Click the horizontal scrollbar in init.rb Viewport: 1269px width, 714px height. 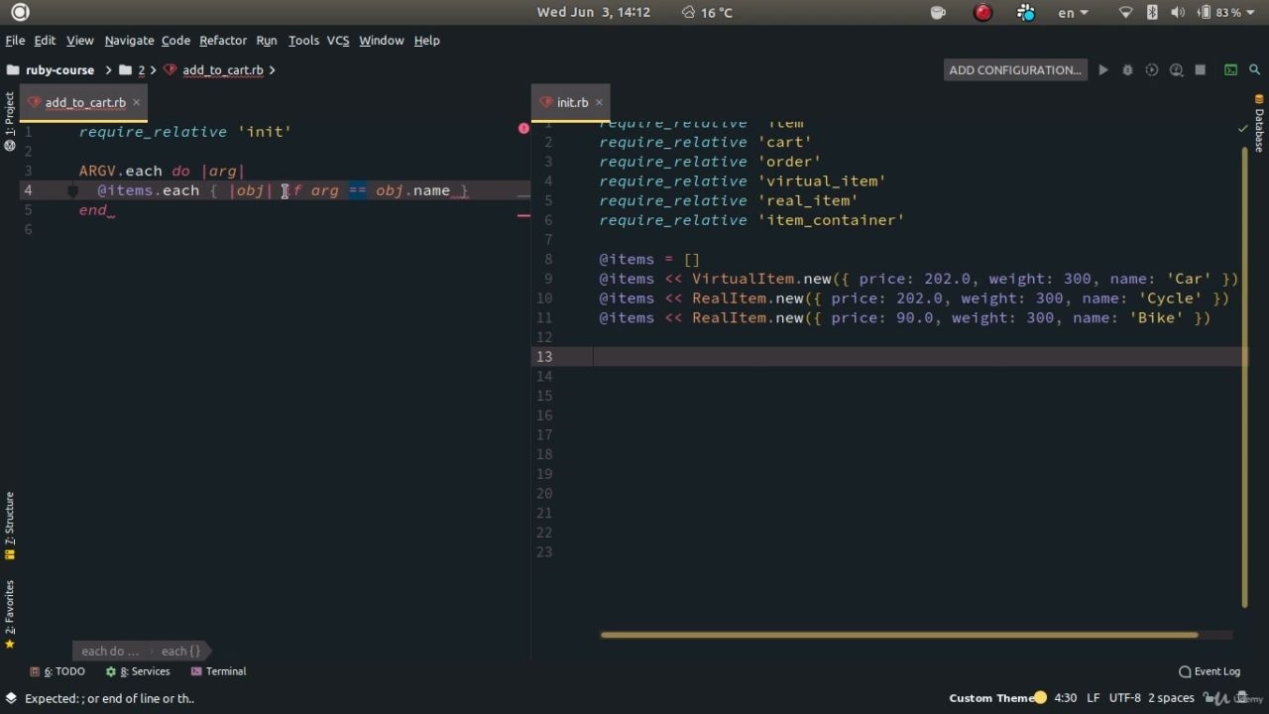point(898,635)
